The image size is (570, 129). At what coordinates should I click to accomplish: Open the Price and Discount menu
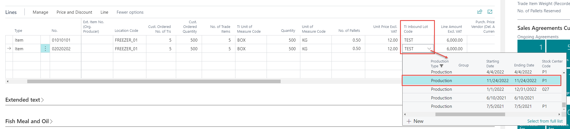[74, 12]
